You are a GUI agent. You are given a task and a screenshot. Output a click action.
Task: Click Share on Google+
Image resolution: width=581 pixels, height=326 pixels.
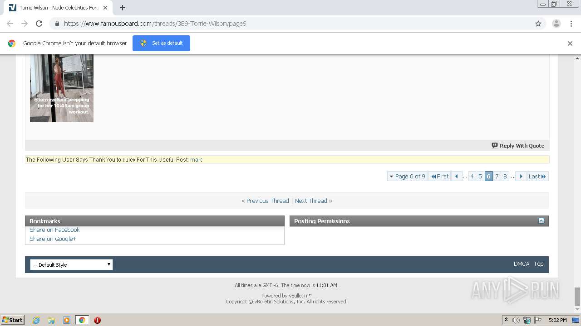pos(53,239)
